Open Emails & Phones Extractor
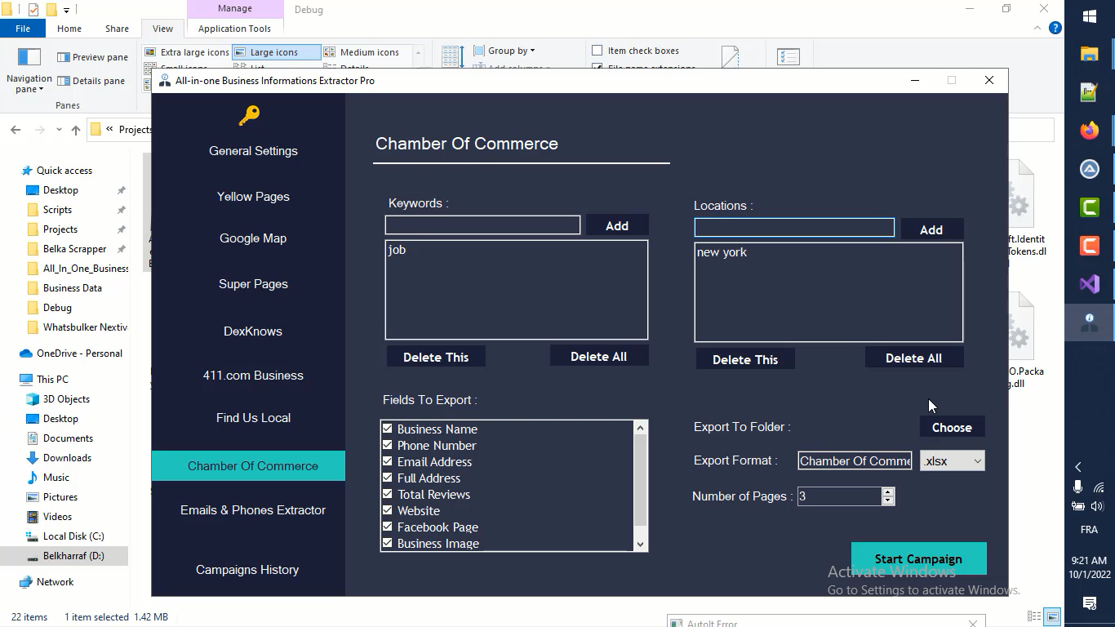The width and height of the screenshot is (1115, 627). 253,510
